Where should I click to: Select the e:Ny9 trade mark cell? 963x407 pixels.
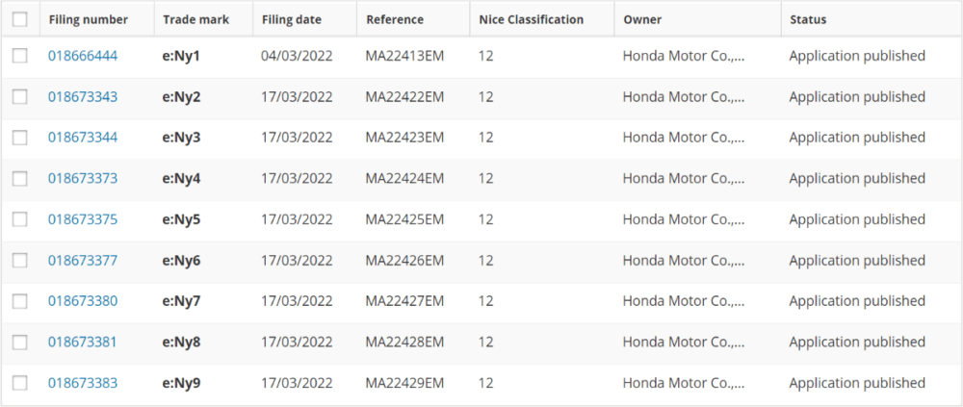[181, 383]
